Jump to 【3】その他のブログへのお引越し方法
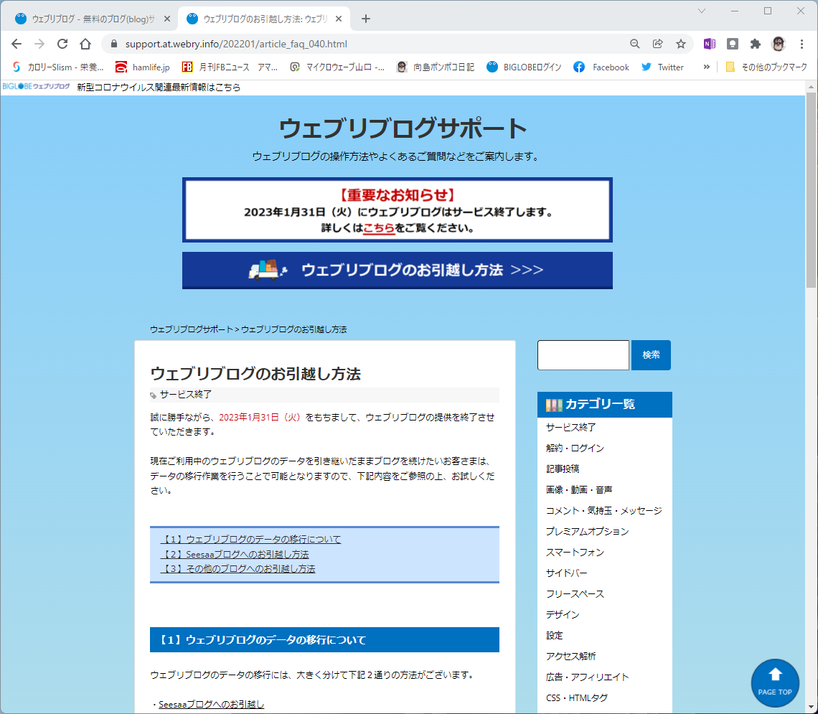This screenshot has height=714, width=818. point(238,568)
